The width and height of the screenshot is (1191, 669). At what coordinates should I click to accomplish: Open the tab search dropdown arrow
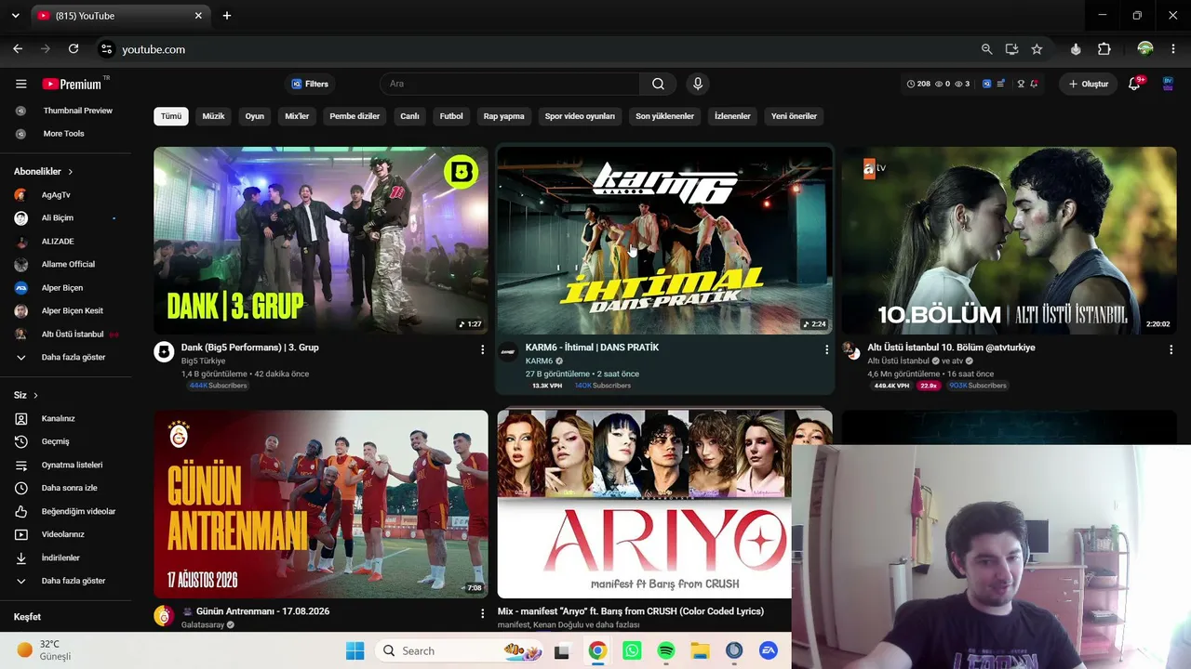tap(15, 16)
